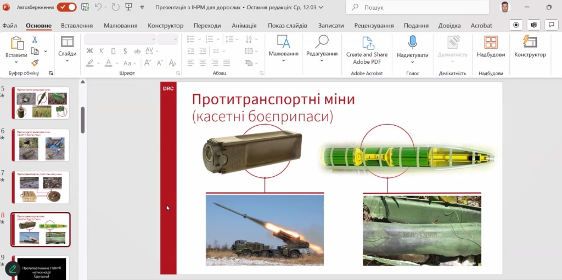
Task: Toggle italic К formatting
Action: (102, 51)
